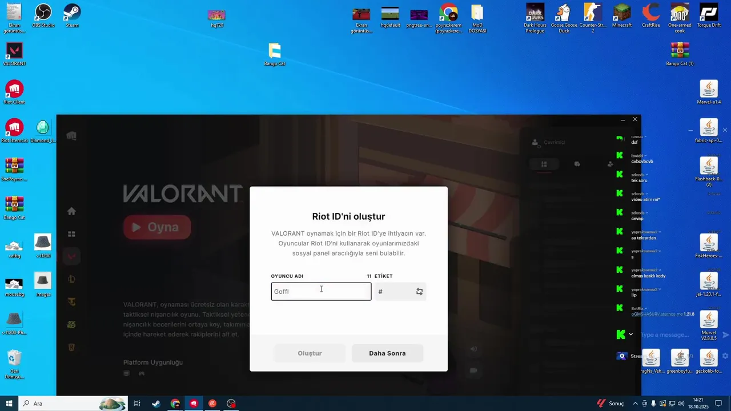Open the chat overlay settings gear
The width and height of the screenshot is (731, 411).
725,356
